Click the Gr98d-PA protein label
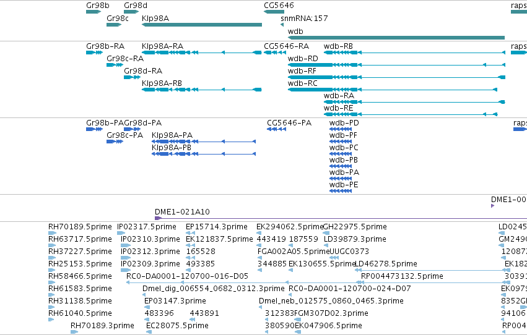The width and height of the screenshot is (527, 335). tap(143, 123)
